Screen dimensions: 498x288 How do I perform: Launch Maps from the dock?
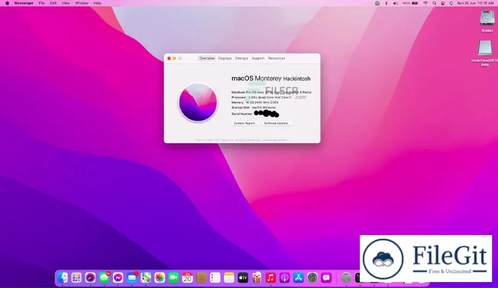point(146,278)
